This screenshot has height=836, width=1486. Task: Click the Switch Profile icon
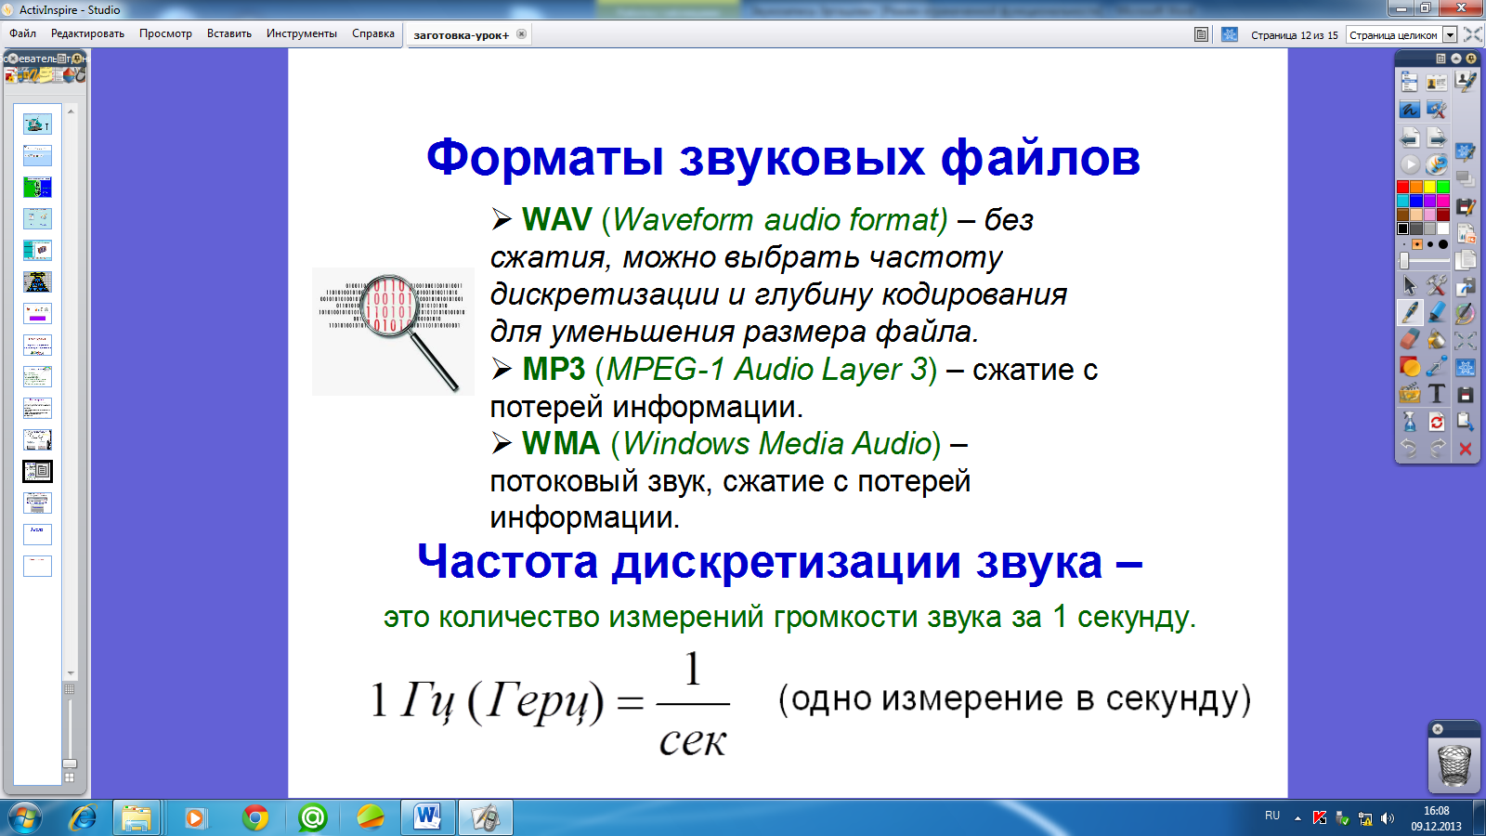tap(1437, 83)
